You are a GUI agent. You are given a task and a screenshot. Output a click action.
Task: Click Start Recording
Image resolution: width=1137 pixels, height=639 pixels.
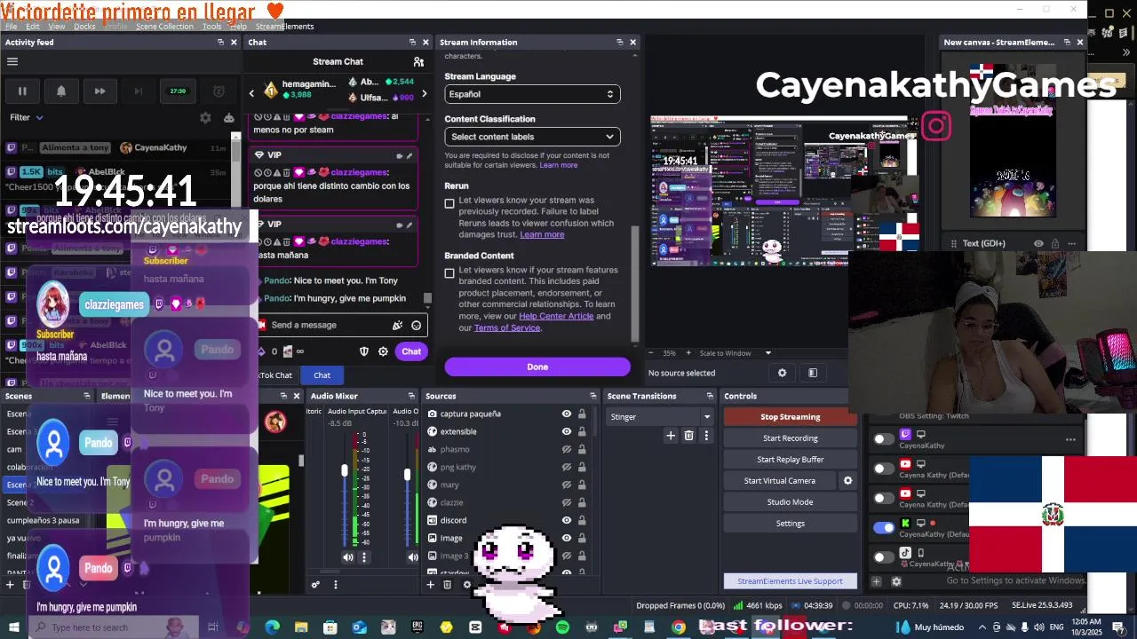790,438
